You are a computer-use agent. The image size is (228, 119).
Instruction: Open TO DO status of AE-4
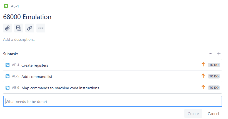(214, 65)
